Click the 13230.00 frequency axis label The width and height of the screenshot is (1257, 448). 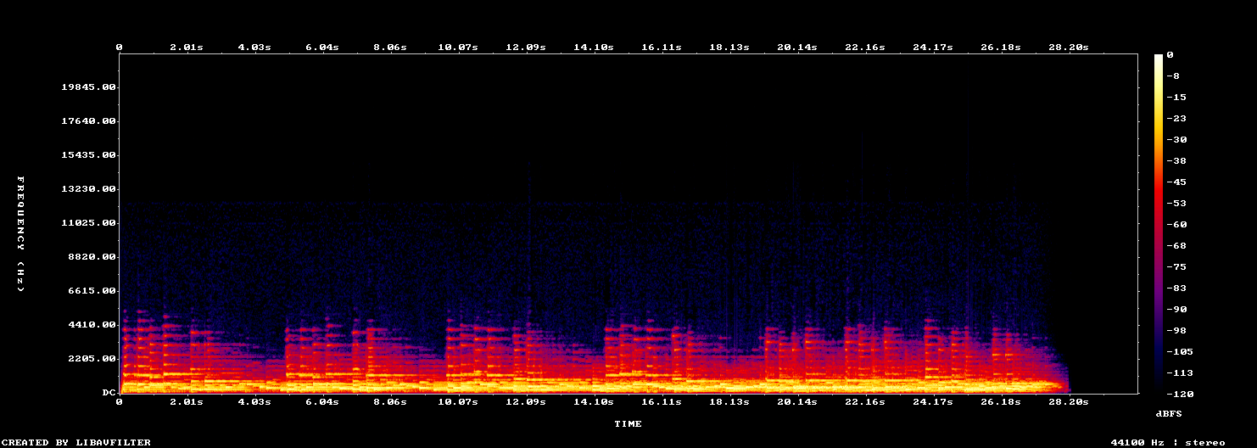pyautogui.click(x=89, y=189)
